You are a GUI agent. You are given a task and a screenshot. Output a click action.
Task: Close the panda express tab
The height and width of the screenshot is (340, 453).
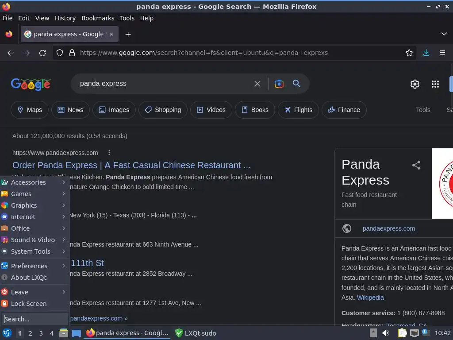[111, 34]
